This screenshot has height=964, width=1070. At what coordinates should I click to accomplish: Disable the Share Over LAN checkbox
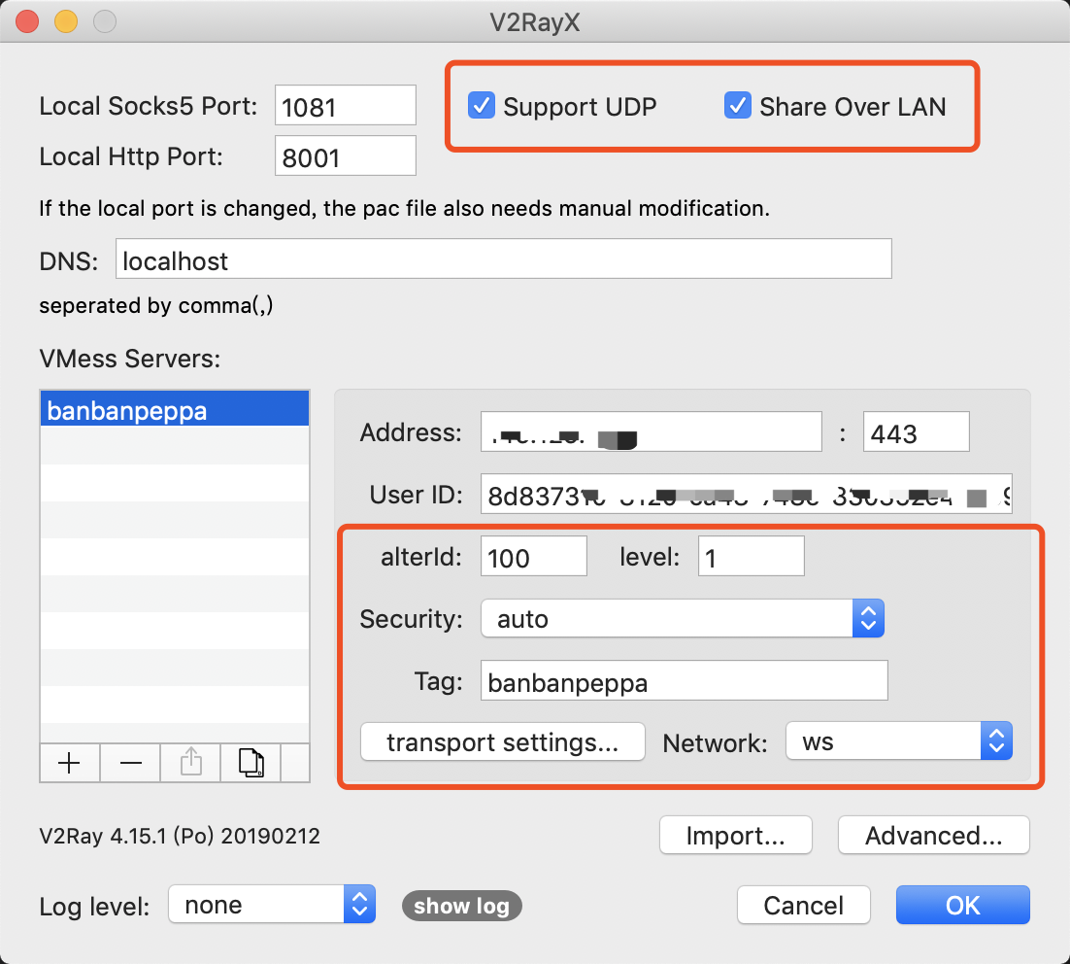pyautogui.click(x=738, y=106)
